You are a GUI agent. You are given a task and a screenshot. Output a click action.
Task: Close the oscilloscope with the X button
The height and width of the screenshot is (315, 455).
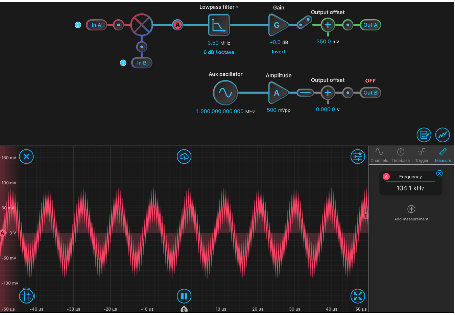26,156
